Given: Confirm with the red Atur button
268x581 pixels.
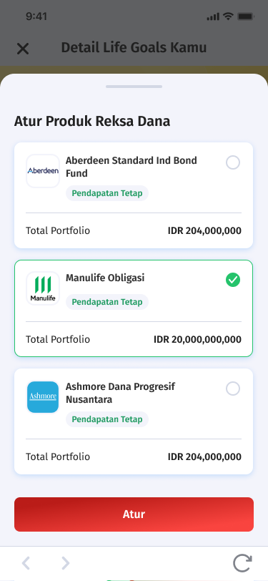Looking at the screenshot, I should pos(134,514).
